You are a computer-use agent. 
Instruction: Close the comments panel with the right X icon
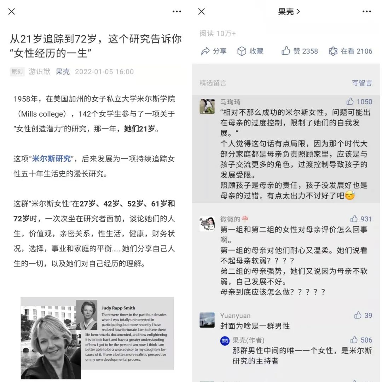pyautogui.click(x=201, y=11)
